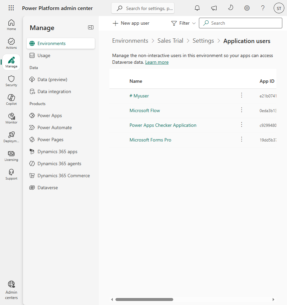Open Power Apps product page
The width and height of the screenshot is (287, 305).
61,115
